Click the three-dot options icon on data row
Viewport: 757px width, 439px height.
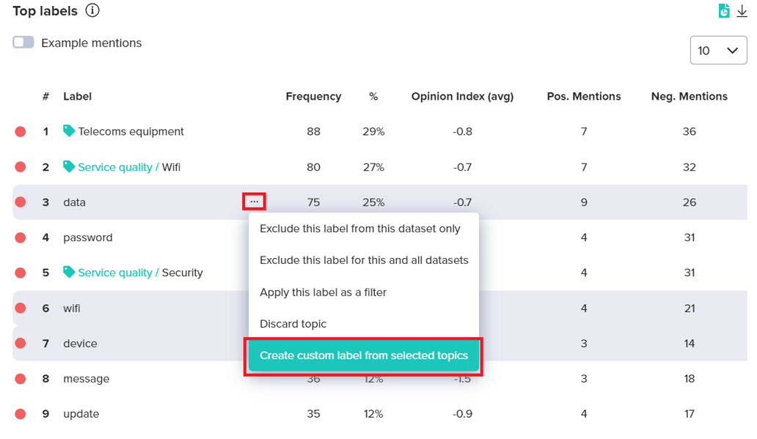coord(254,202)
